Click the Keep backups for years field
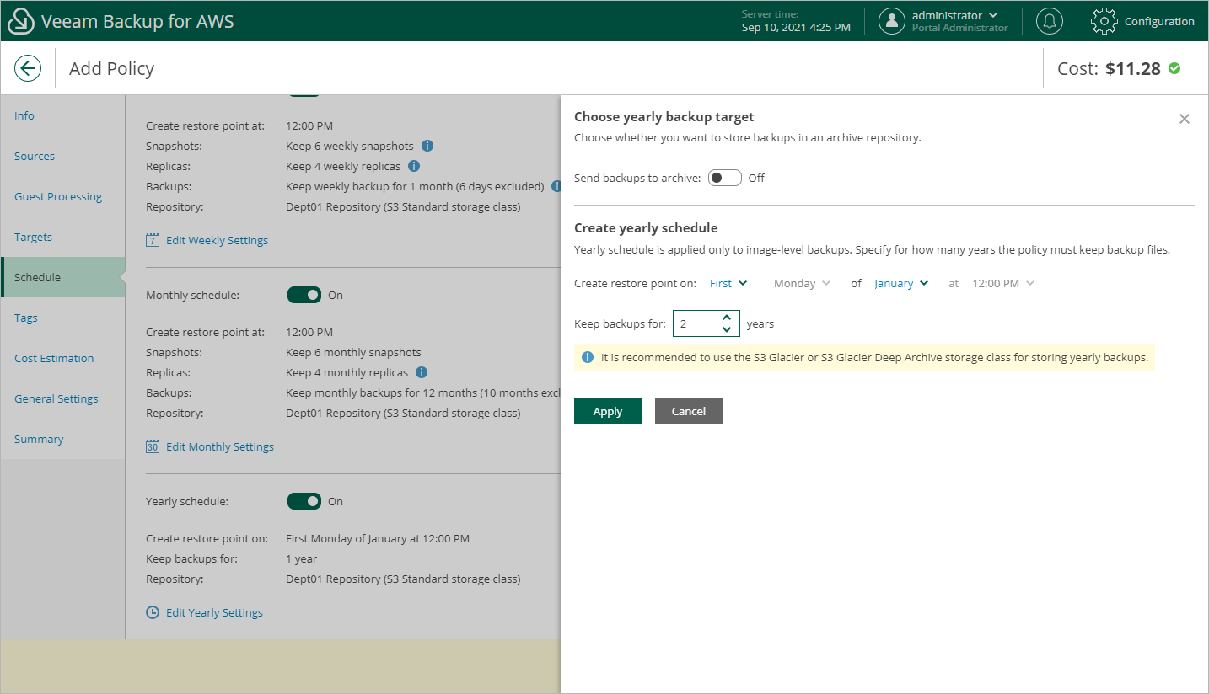The width and height of the screenshot is (1209, 694). click(696, 323)
